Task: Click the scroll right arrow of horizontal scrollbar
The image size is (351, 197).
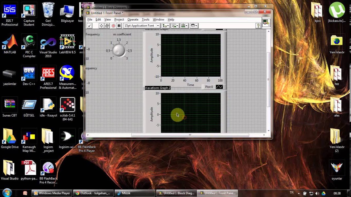Action: (264, 135)
